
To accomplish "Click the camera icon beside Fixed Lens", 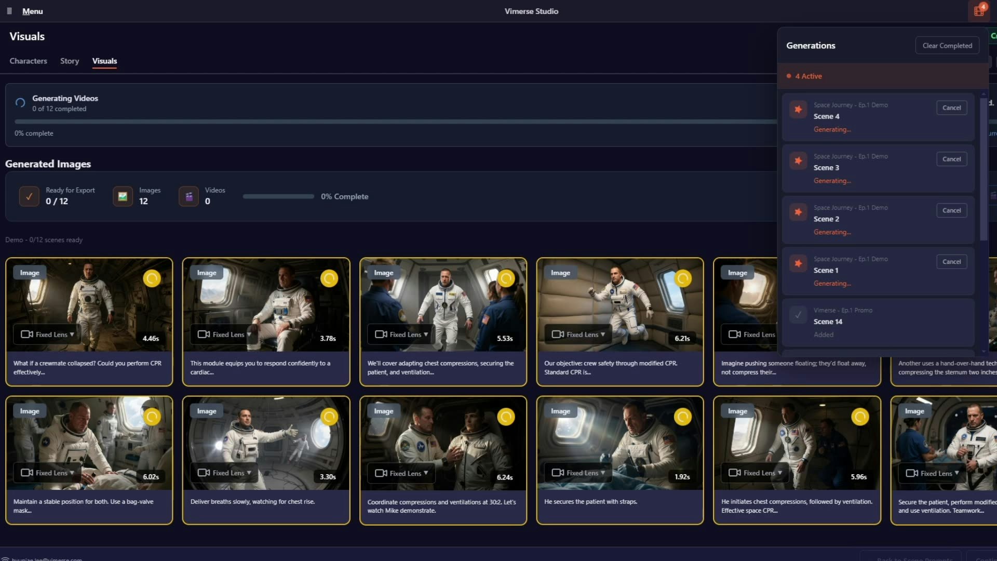I will (28, 334).
